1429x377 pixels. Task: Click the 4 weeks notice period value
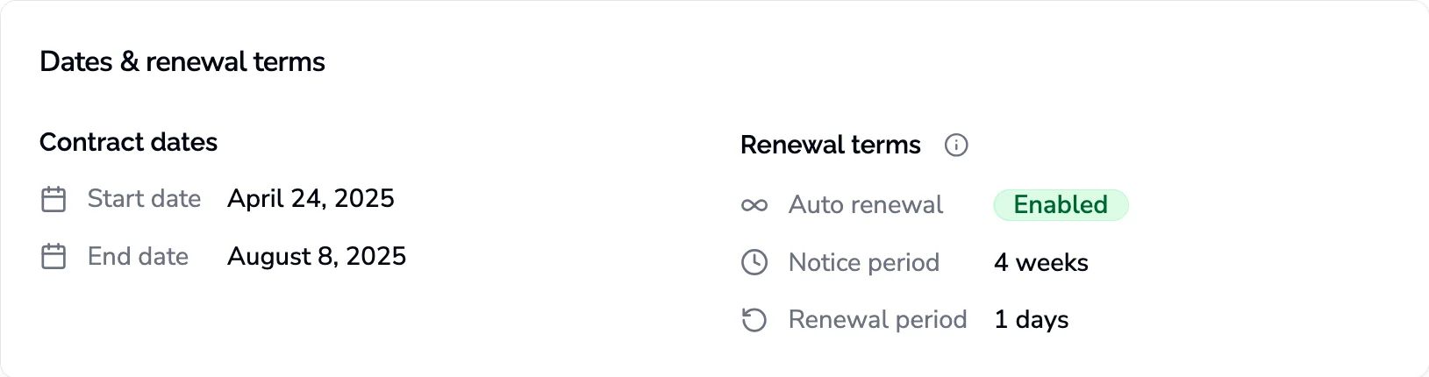pyautogui.click(x=1040, y=262)
